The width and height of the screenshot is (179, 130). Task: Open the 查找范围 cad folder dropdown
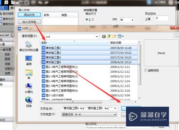tap(97, 37)
